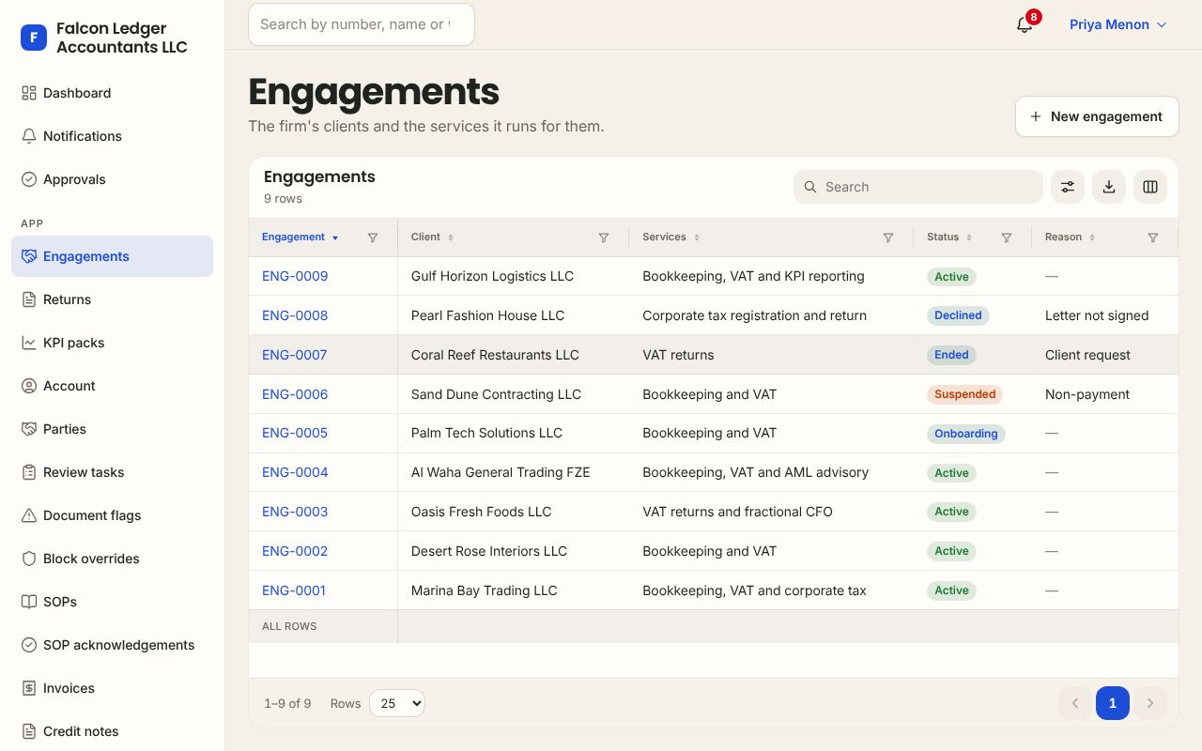The height and width of the screenshot is (751, 1202).
Task: Go to Approvals in sidebar
Action: 112,179
